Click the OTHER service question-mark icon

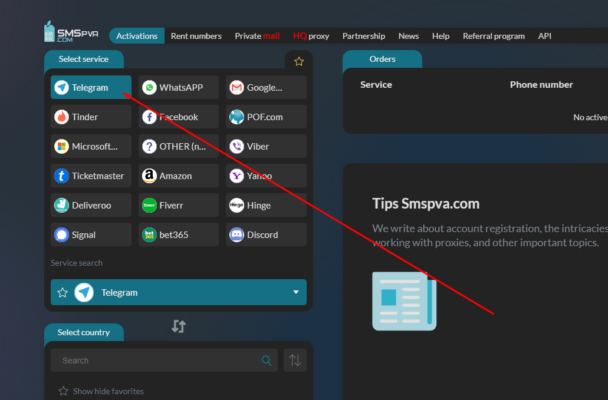[x=149, y=146]
